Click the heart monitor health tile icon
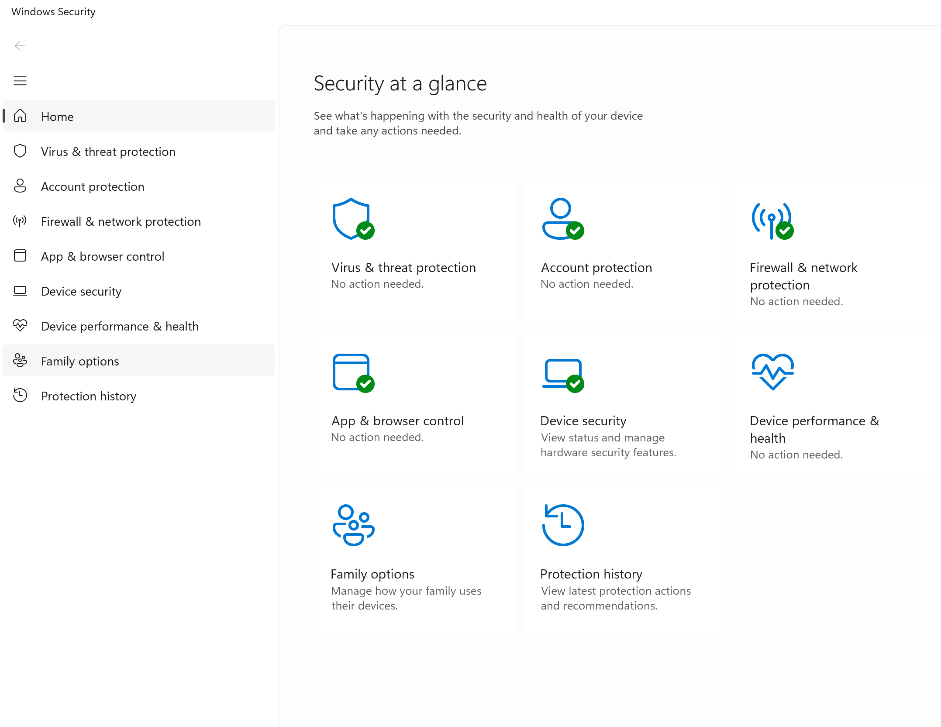 click(772, 371)
